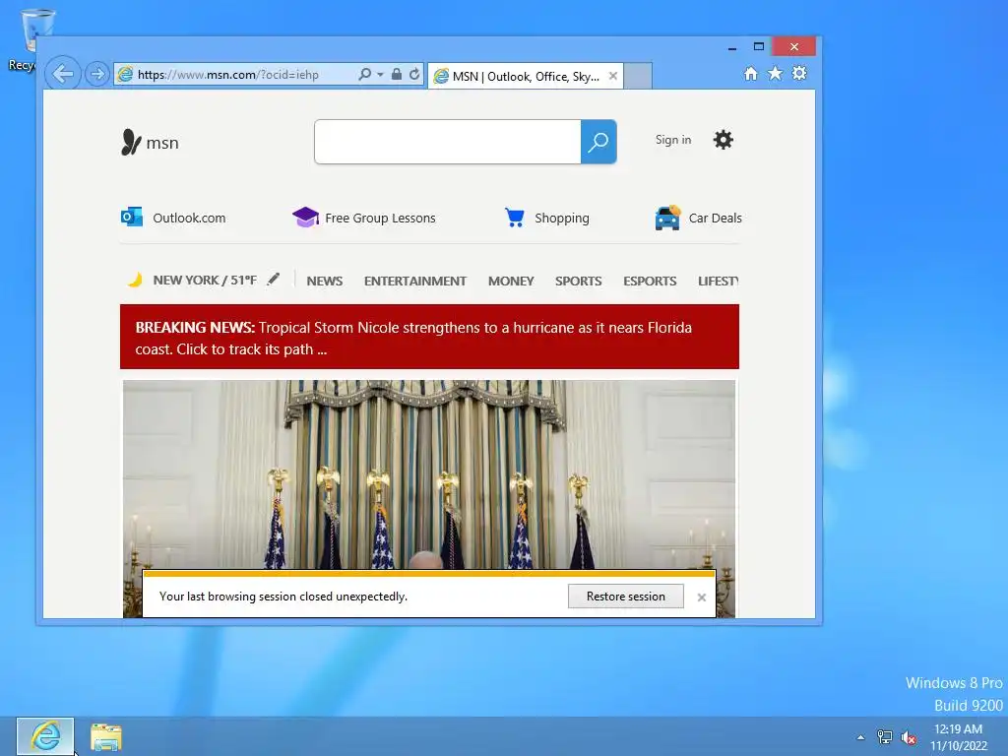Screen dimensions: 1008x756
Task: Open the taskbar clock showing 12:19 AM
Action: pyautogui.click(x=959, y=737)
